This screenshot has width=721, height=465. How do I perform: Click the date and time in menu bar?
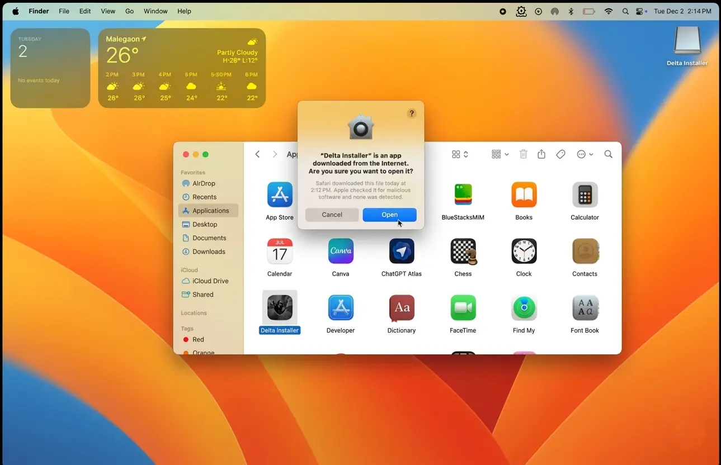pyautogui.click(x=682, y=11)
